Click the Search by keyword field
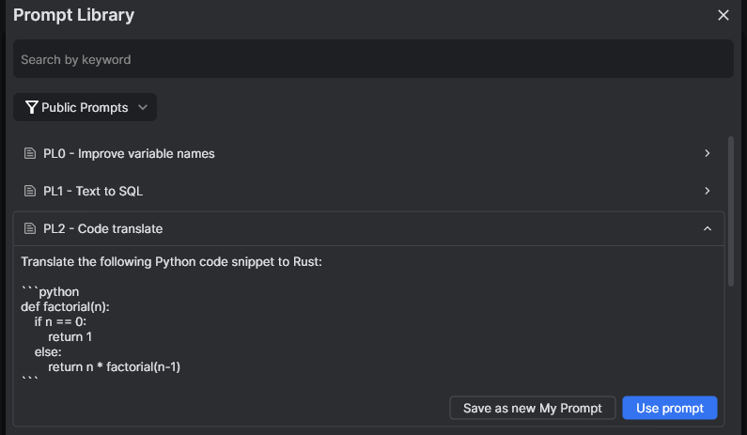The width and height of the screenshot is (747, 435). click(x=373, y=59)
